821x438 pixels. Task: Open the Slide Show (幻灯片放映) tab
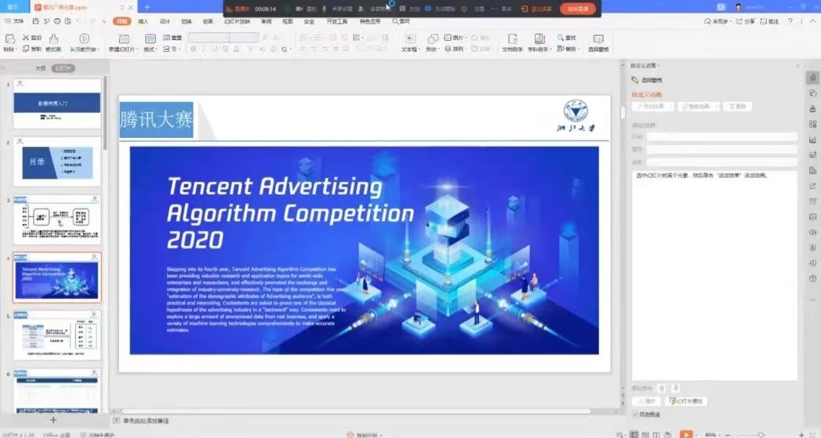237,21
